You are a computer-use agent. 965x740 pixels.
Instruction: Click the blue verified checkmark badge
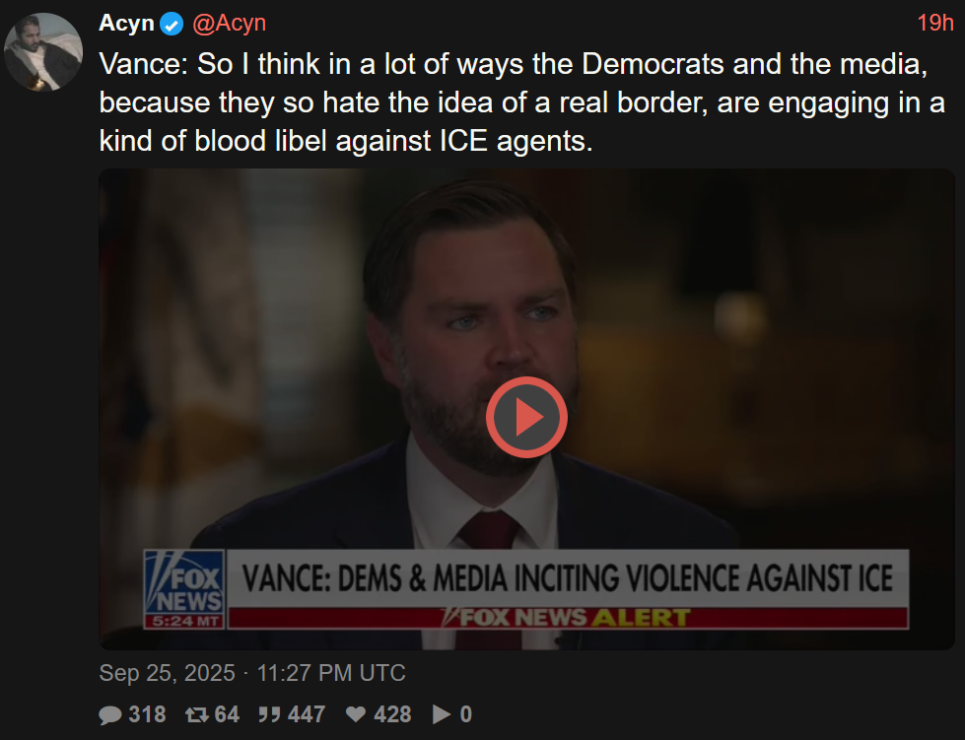(x=172, y=24)
